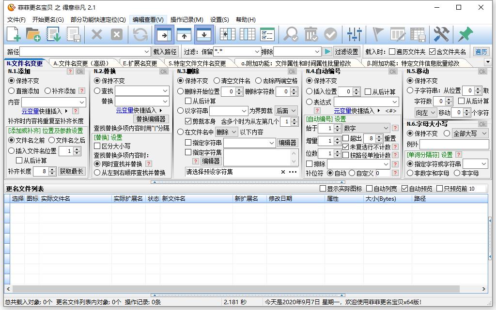Viewport: 496px width, 310px height.
Task: Click the refresh arrows toolbar icon
Action: [140, 34]
